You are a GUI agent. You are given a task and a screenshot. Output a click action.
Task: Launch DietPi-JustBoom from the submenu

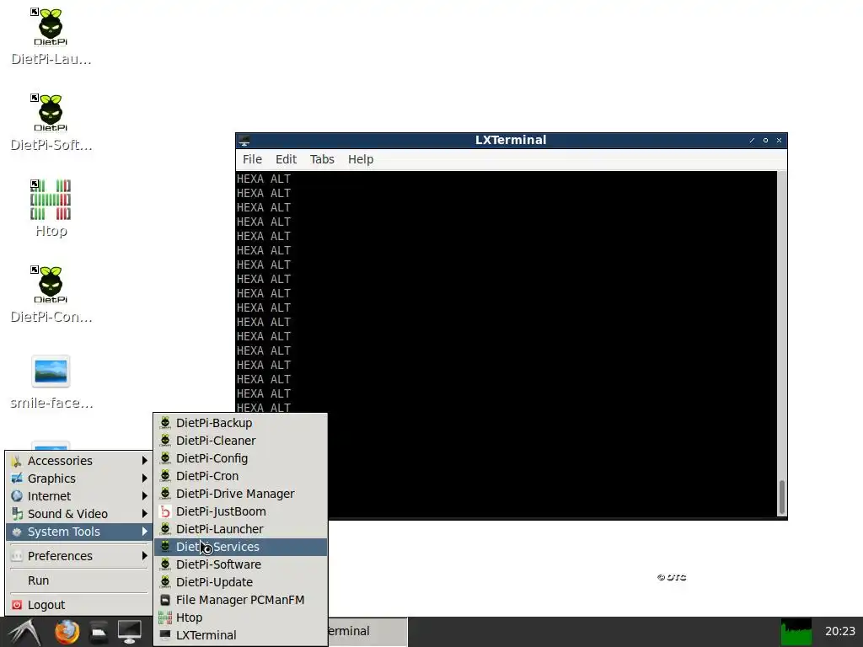point(240,511)
